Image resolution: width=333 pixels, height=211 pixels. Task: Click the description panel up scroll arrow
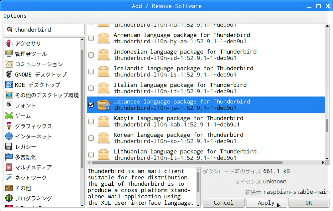198,169
